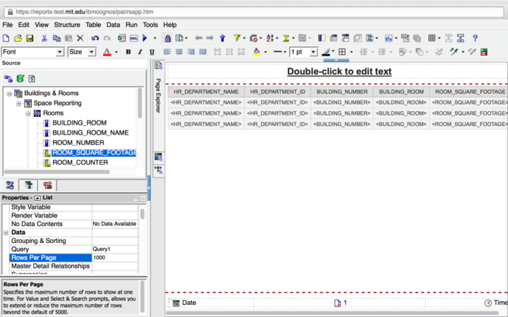Click the Sort icon in toolbar

[x=270, y=38]
